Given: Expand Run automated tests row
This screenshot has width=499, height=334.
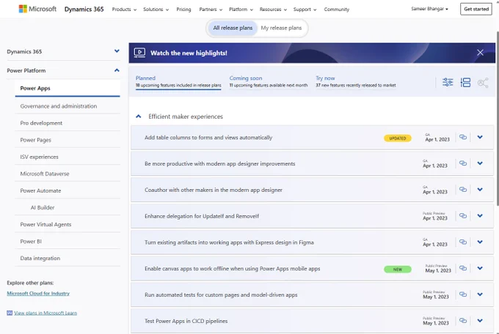Looking at the screenshot, I should pyautogui.click(x=480, y=294).
